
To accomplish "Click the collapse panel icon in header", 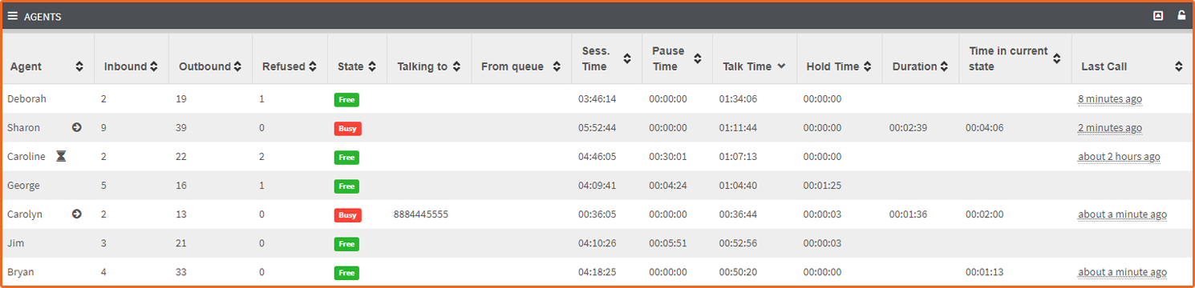I will pyautogui.click(x=1158, y=16).
